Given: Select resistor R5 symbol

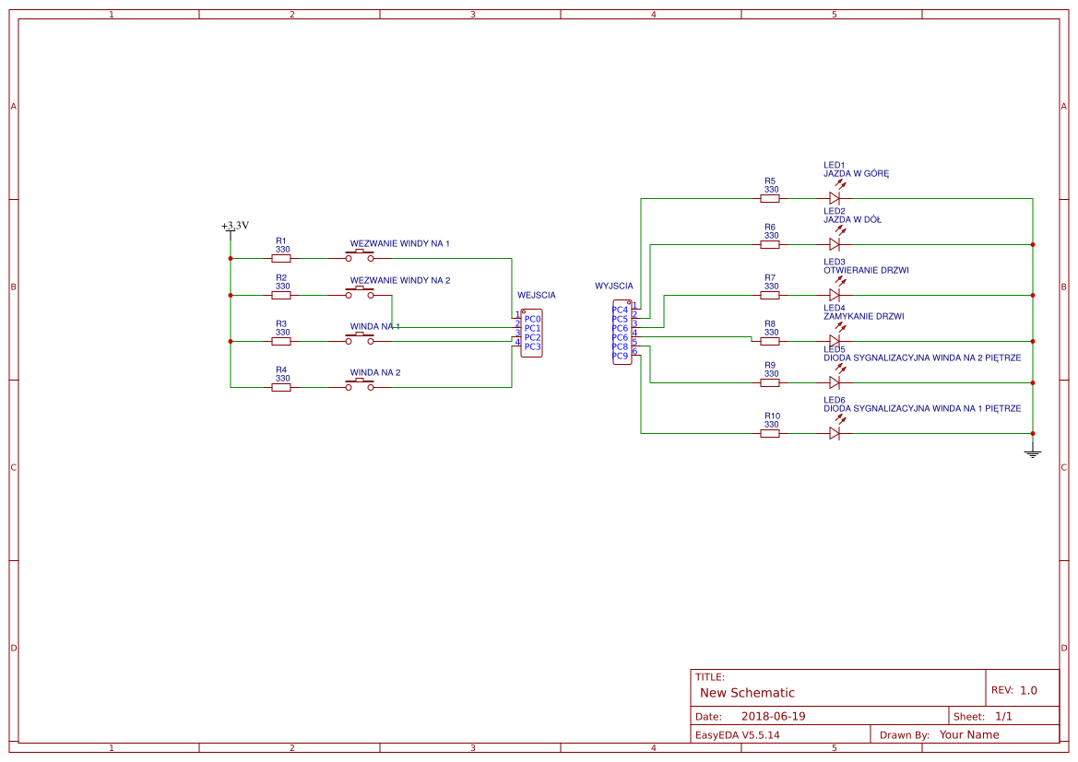Looking at the screenshot, I should coord(770,199).
